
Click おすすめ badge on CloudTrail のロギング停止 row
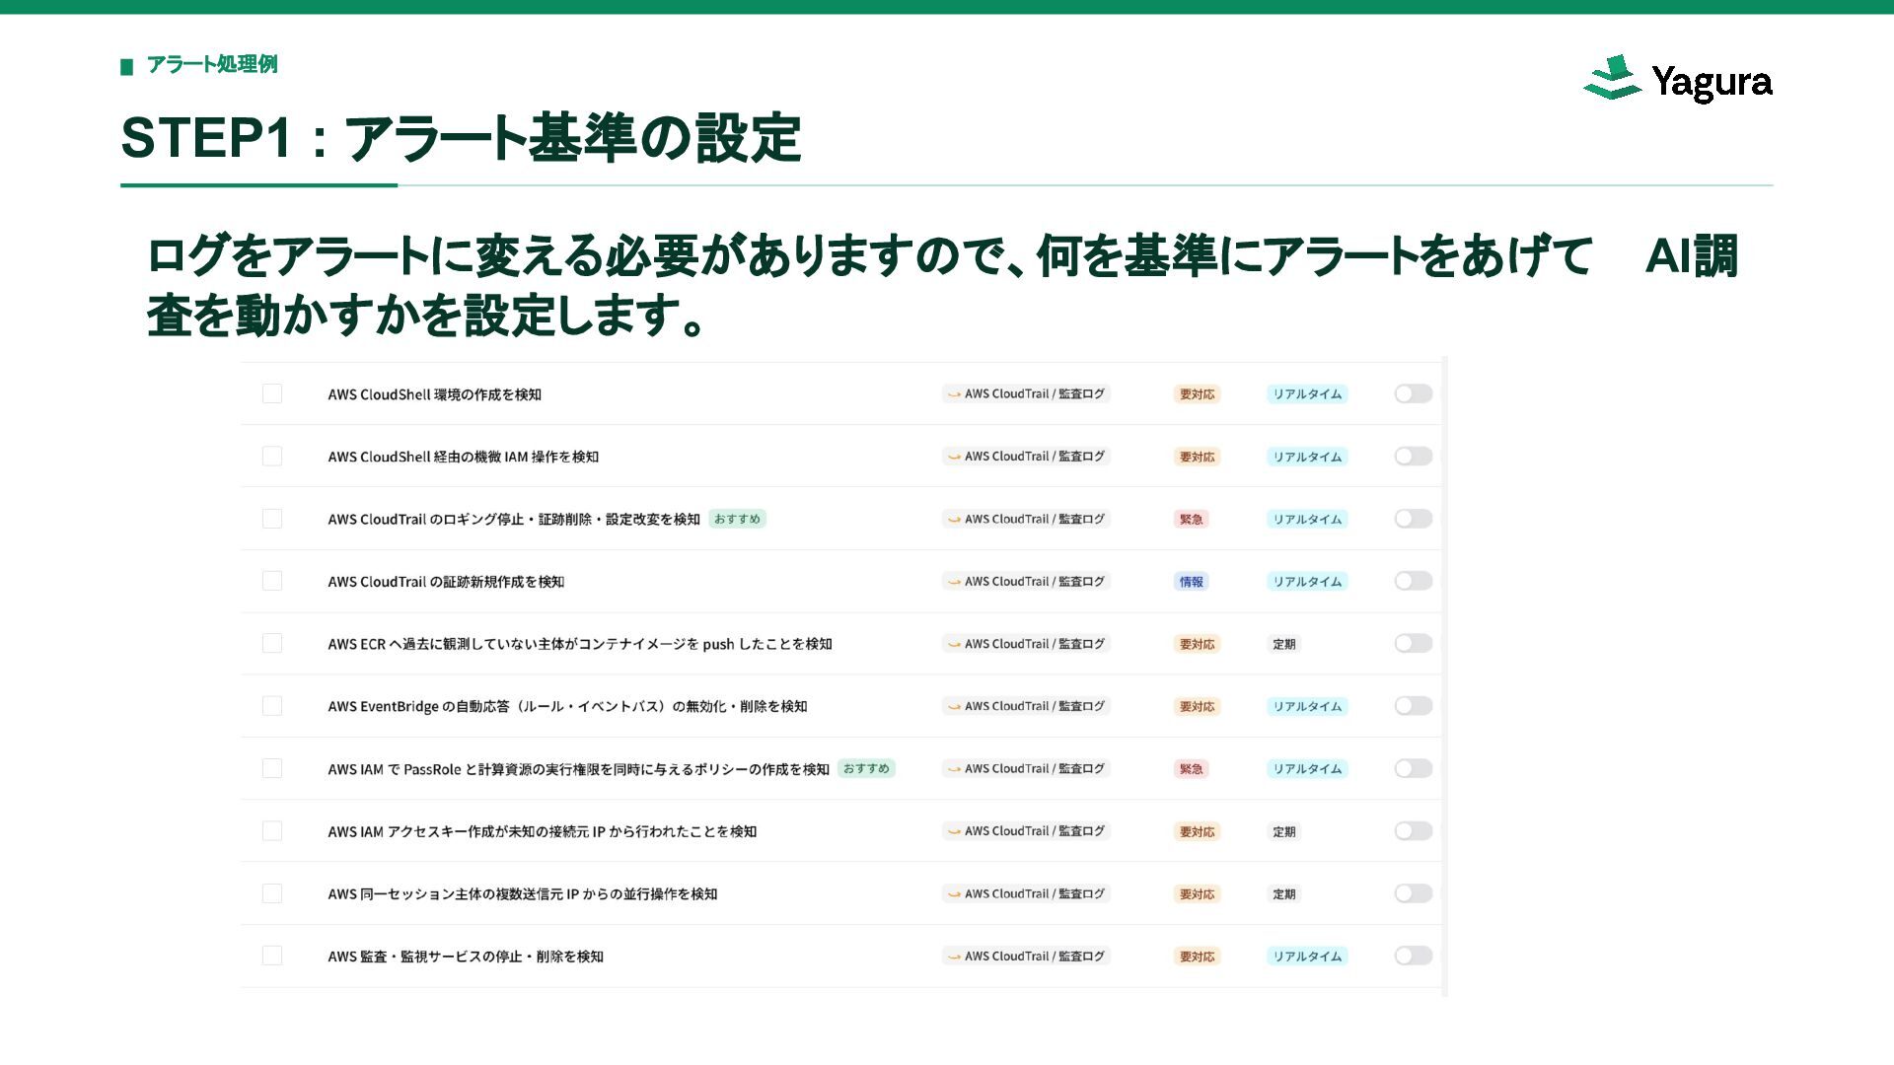(x=738, y=519)
